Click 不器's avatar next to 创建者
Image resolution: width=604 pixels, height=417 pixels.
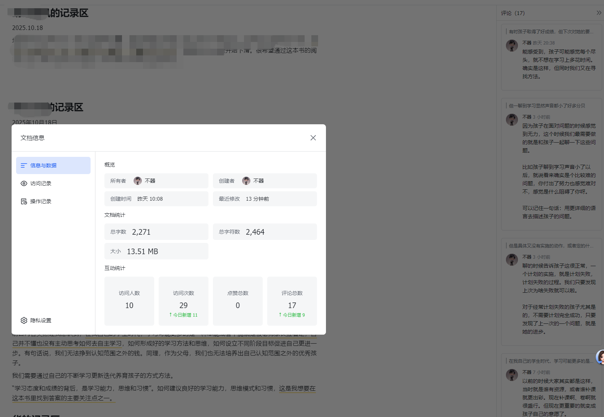coord(246,180)
